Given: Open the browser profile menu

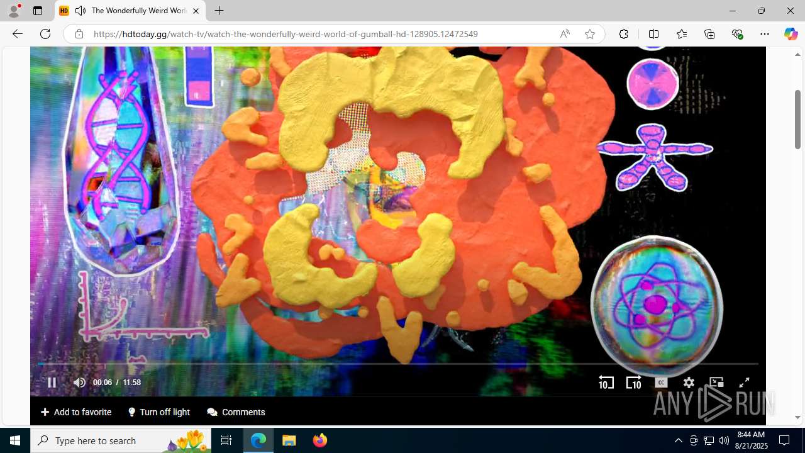Looking at the screenshot, I should pyautogui.click(x=14, y=11).
